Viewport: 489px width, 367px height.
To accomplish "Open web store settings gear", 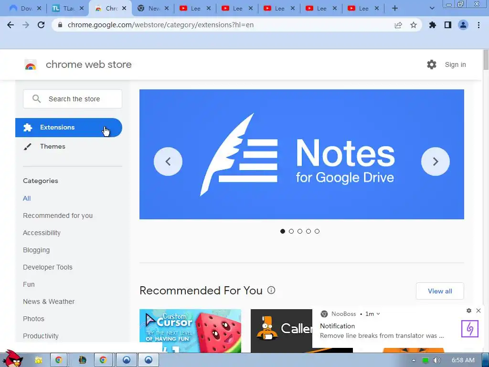I will pyautogui.click(x=432, y=65).
